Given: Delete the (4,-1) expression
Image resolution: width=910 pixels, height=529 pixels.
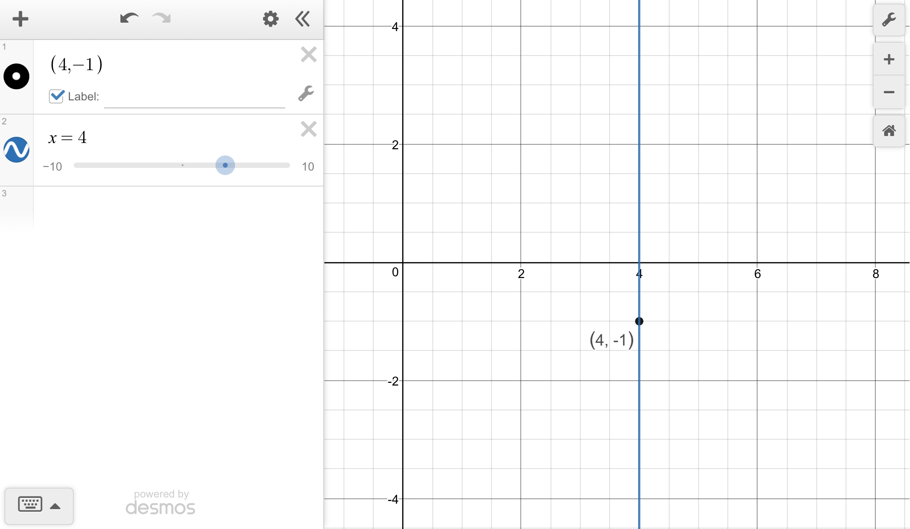Looking at the screenshot, I should pyautogui.click(x=308, y=55).
